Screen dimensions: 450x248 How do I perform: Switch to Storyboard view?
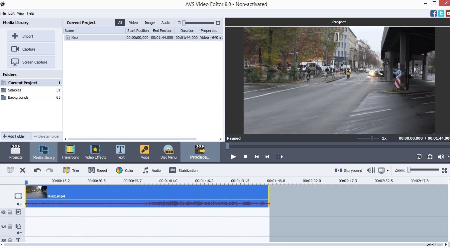(x=348, y=170)
